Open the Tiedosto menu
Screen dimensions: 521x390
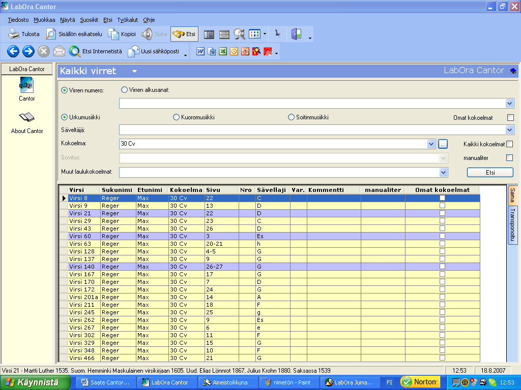coord(18,20)
